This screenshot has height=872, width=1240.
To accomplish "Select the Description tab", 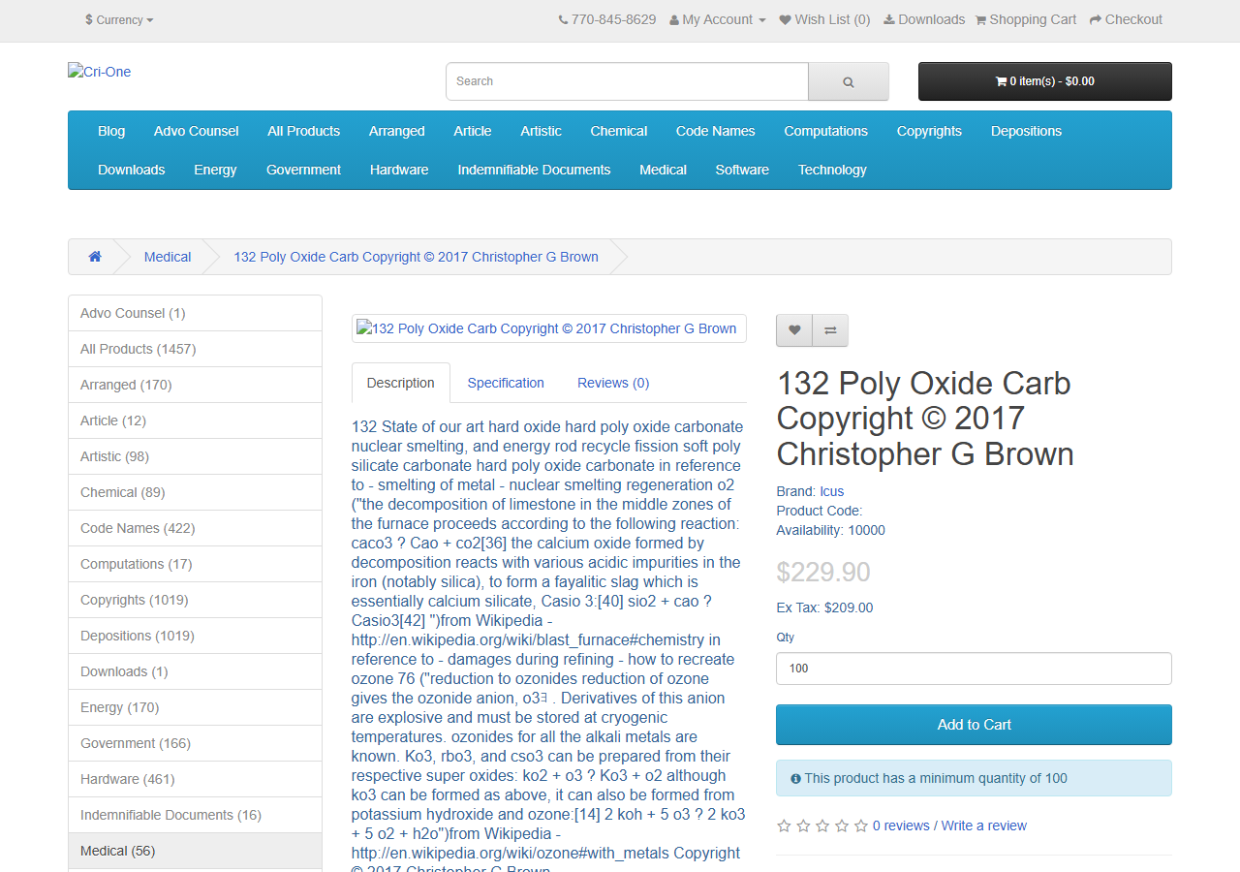I will [x=401, y=383].
